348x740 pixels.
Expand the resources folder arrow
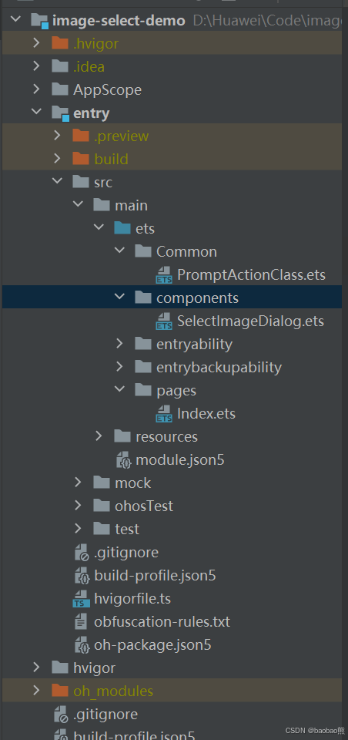click(99, 436)
